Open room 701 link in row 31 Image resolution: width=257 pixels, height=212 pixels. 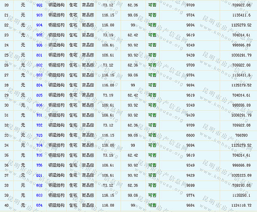pyautogui.click(x=39, y=115)
